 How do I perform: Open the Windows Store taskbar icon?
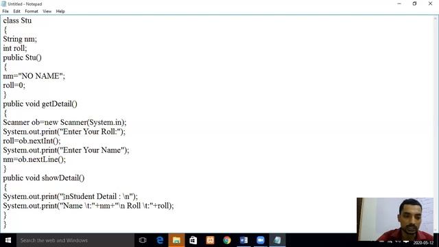pos(193,240)
